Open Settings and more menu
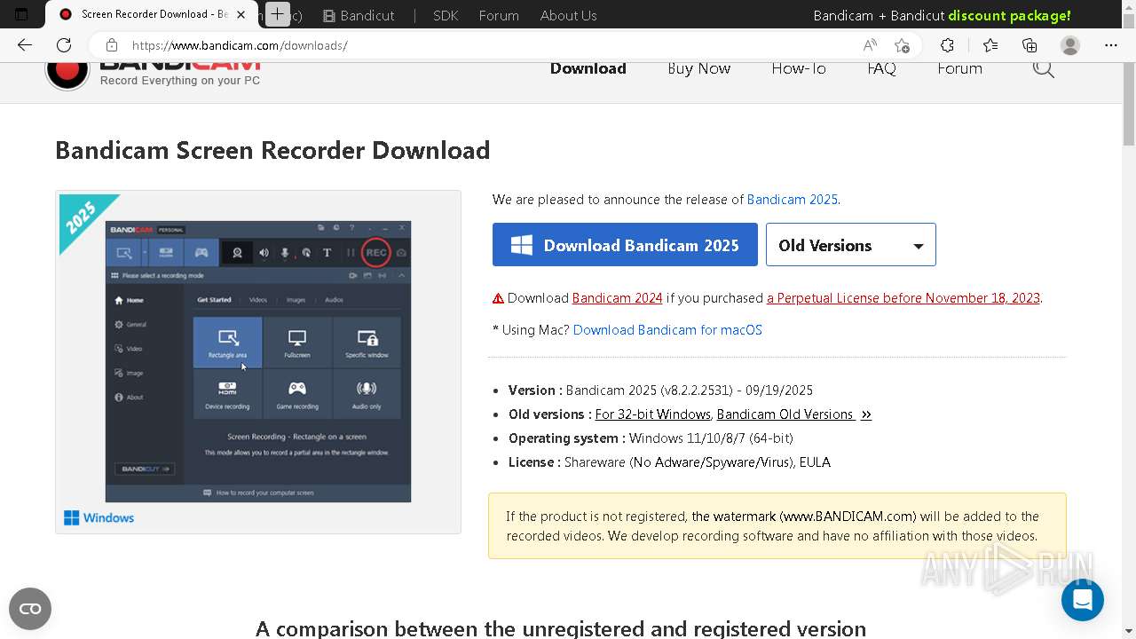 coord(1111,45)
